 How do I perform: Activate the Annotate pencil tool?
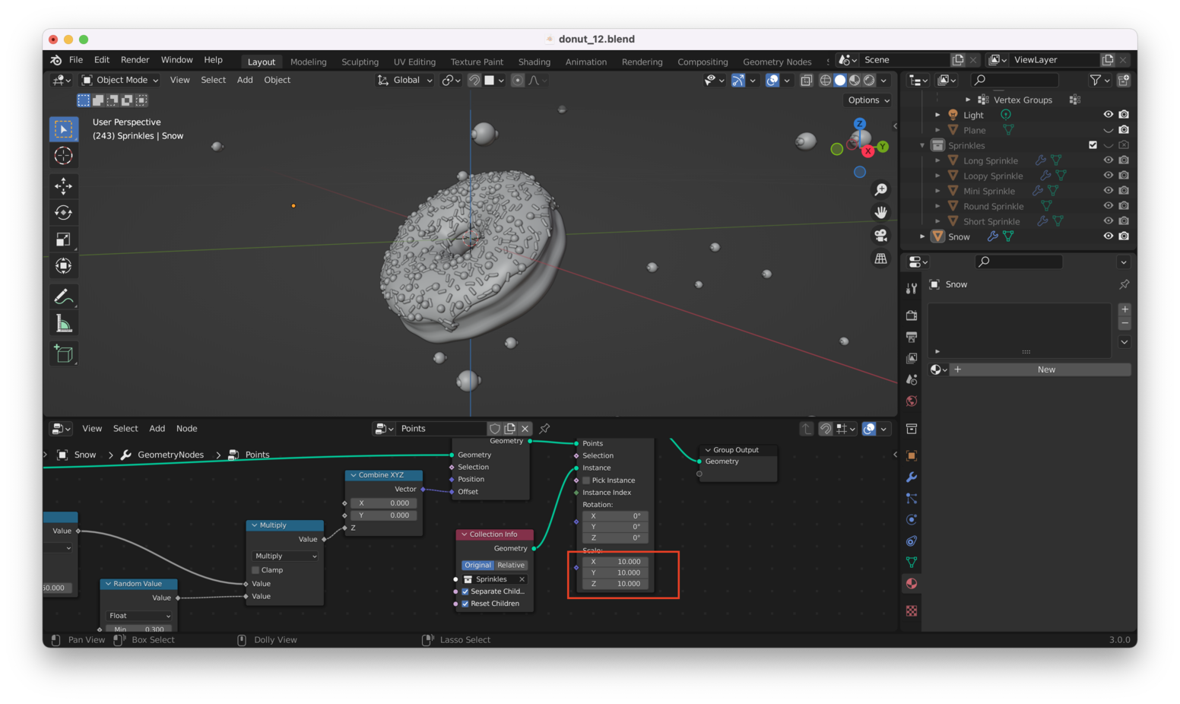coord(63,297)
